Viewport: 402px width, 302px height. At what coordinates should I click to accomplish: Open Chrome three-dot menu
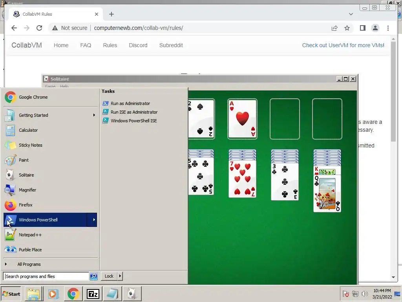tap(388, 28)
